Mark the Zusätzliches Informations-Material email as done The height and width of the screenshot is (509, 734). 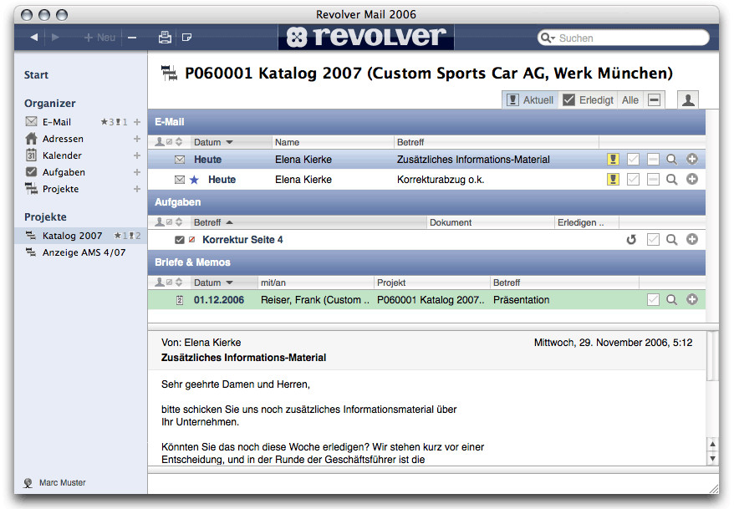coord(633,160)
